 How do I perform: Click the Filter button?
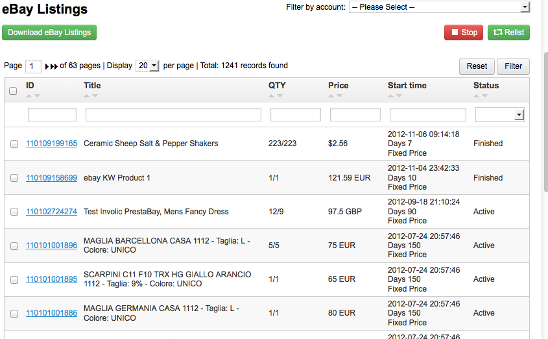513,66
